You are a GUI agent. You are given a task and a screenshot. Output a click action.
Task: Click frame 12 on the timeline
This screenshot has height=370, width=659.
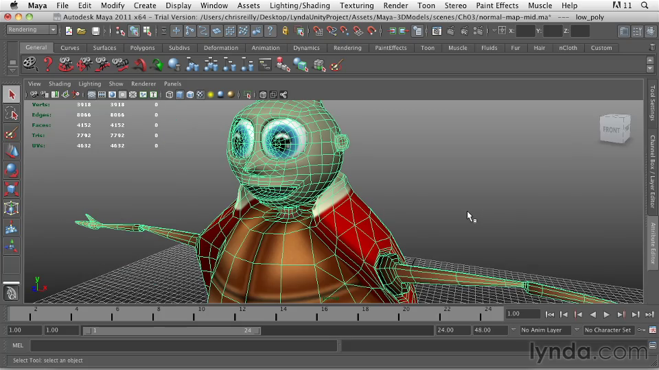coord(235,314)
